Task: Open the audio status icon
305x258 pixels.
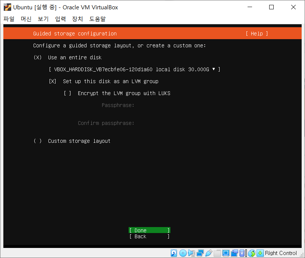Action: click(192, 253)
